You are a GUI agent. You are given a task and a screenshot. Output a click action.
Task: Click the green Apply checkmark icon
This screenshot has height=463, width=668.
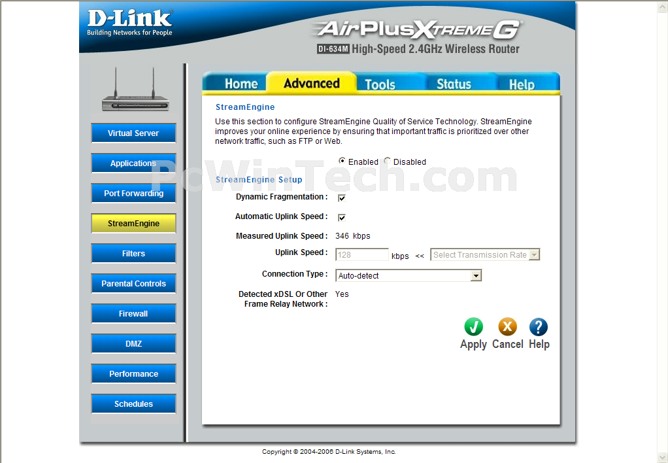tap(473, 327)
